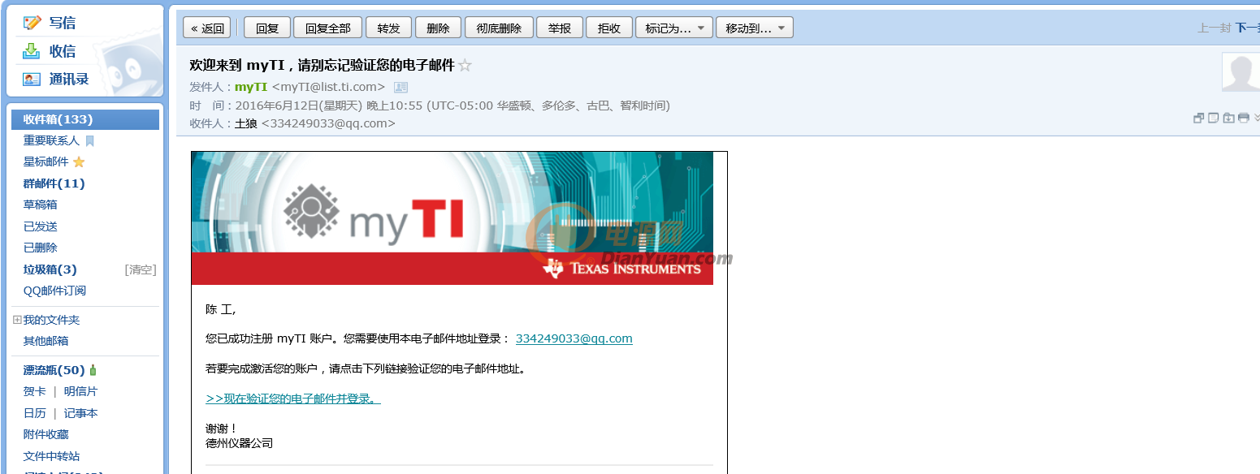Click the compose mail pencil icon
The image size is (1260, 474).
coord(32,23)
